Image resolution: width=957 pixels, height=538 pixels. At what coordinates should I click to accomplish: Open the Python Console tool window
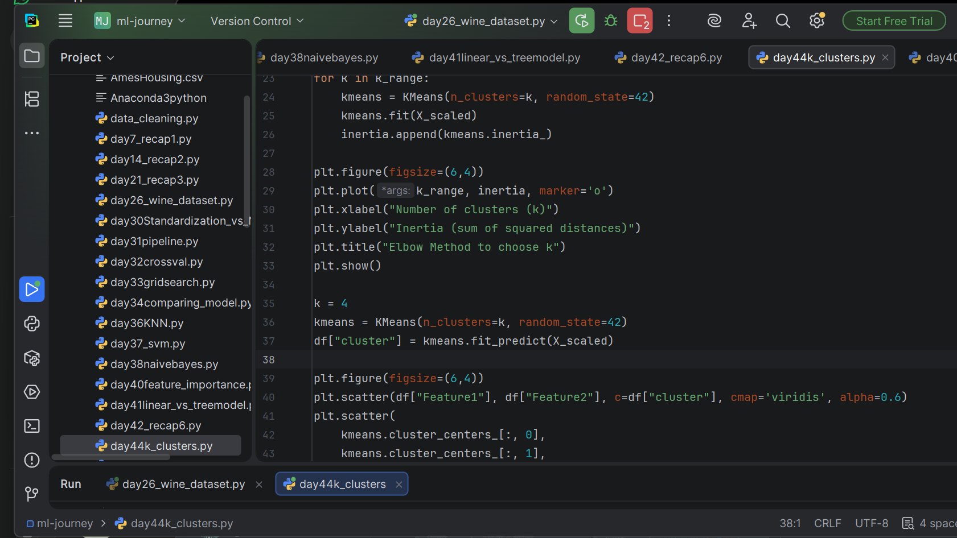pos(32,324)
